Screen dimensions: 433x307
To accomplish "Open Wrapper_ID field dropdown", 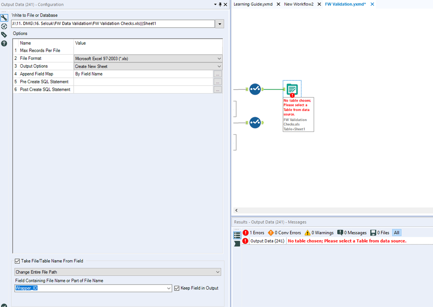I will [169, 288].
